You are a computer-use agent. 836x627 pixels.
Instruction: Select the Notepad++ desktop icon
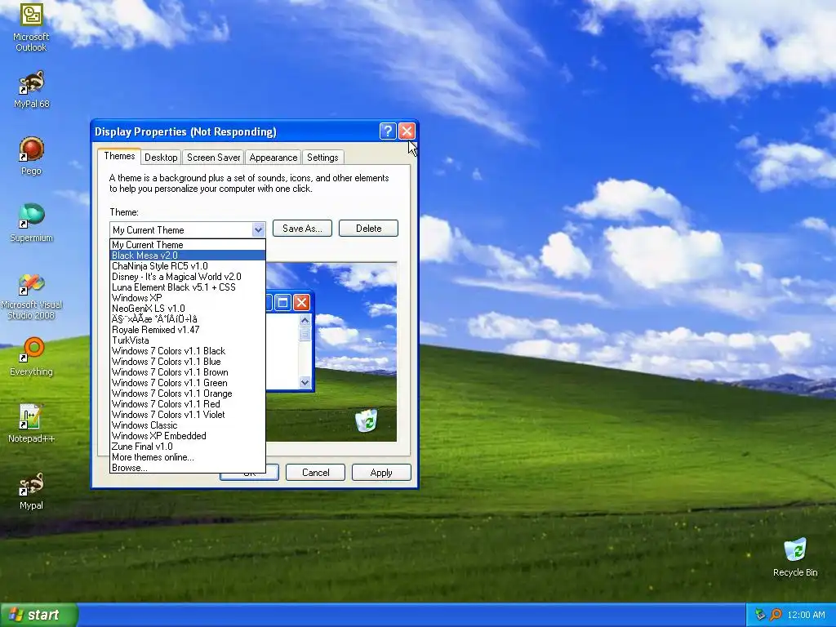(31, 425)
